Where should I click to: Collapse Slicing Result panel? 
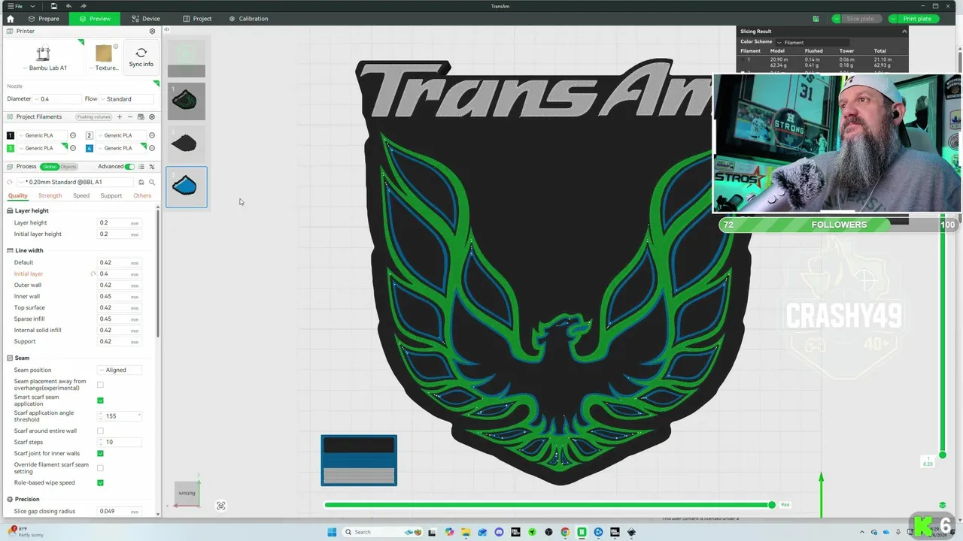pyautogui.click(x=904, y=32)
